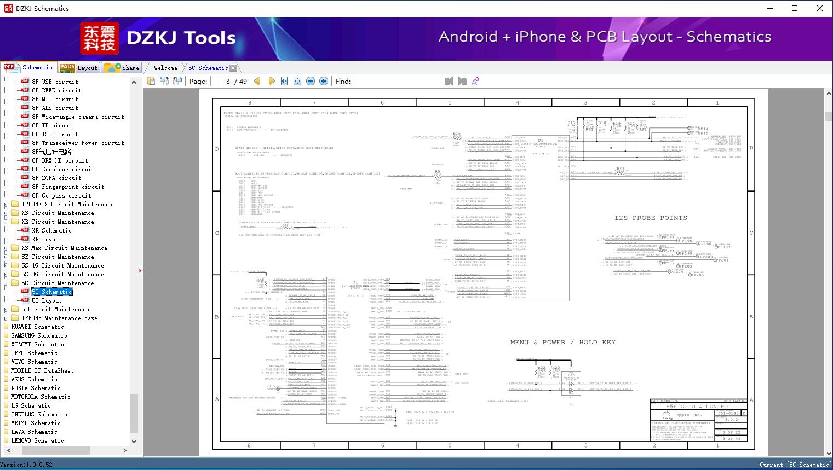Collapse the XR Circuit Maintenance folder
This screenshot has width=833, height=470.
click(6, 222)
